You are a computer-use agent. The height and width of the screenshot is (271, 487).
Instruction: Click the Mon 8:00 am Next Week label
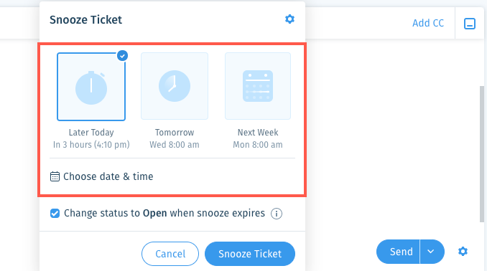click(258, 145)
